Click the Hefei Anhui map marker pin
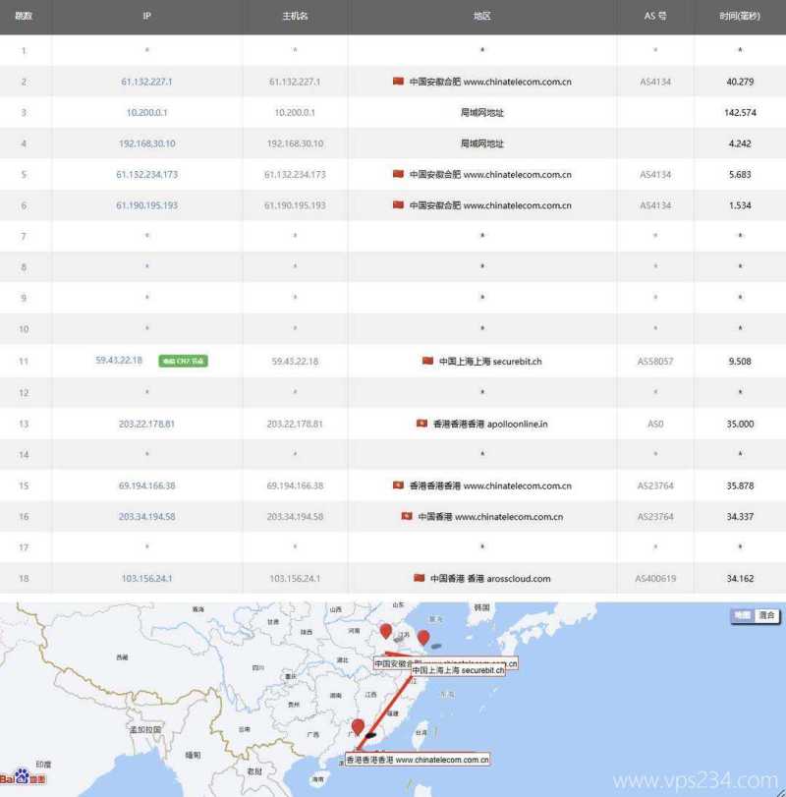The width and height of the screenshot is (786, 797). (x=386, y=631)
